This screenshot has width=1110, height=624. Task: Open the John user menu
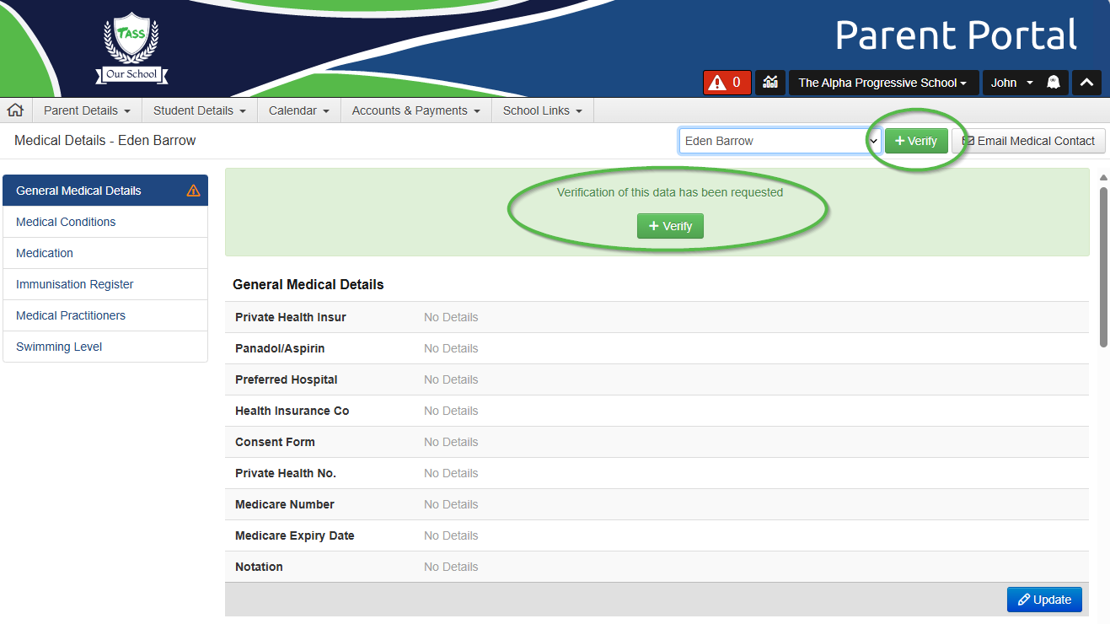[1011, 83]
